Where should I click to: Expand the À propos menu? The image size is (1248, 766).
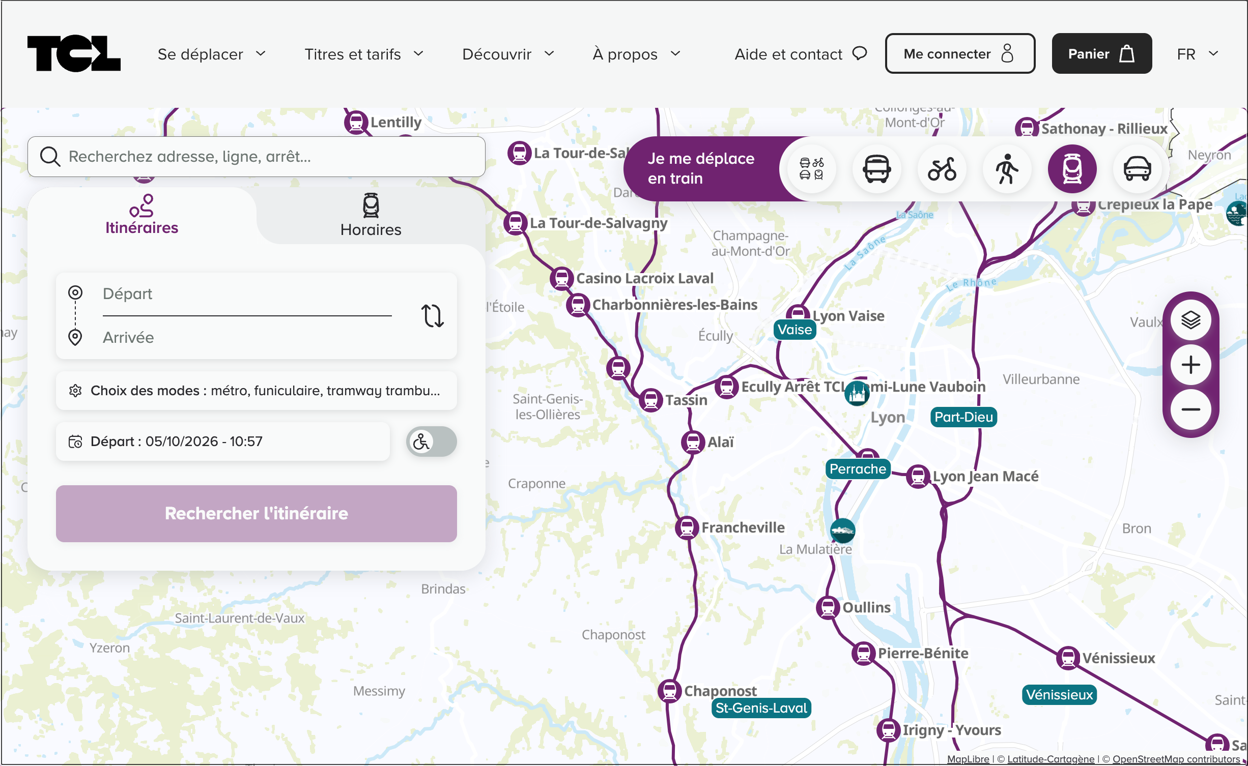(636, 54)
